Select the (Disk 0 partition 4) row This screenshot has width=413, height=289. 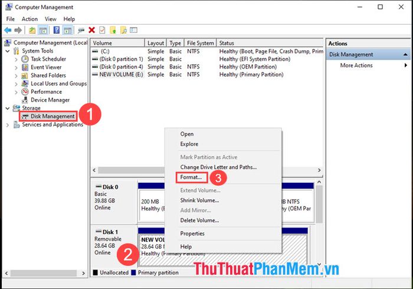pyautogui.click(x=206, y=67)
